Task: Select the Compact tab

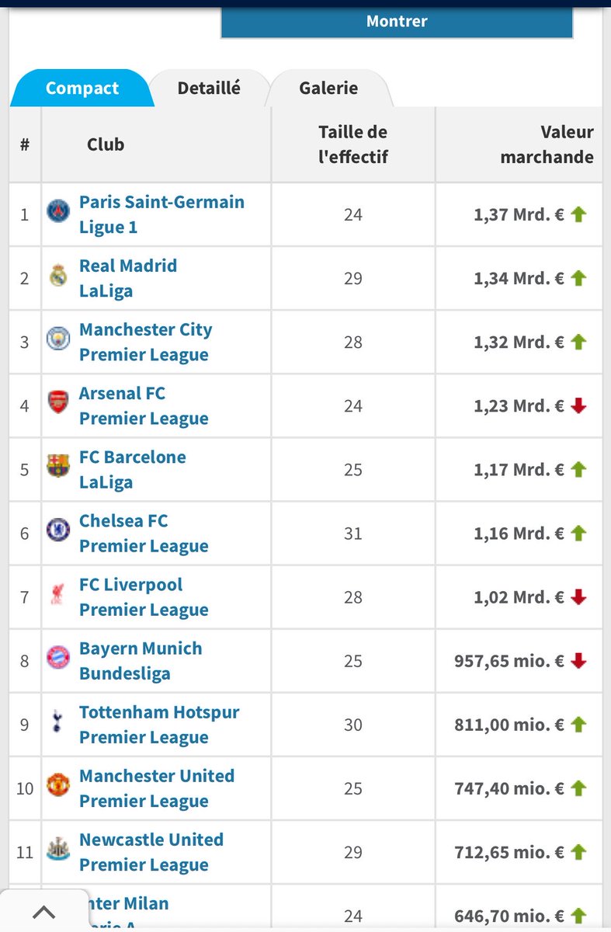Action: pos(82,88)
